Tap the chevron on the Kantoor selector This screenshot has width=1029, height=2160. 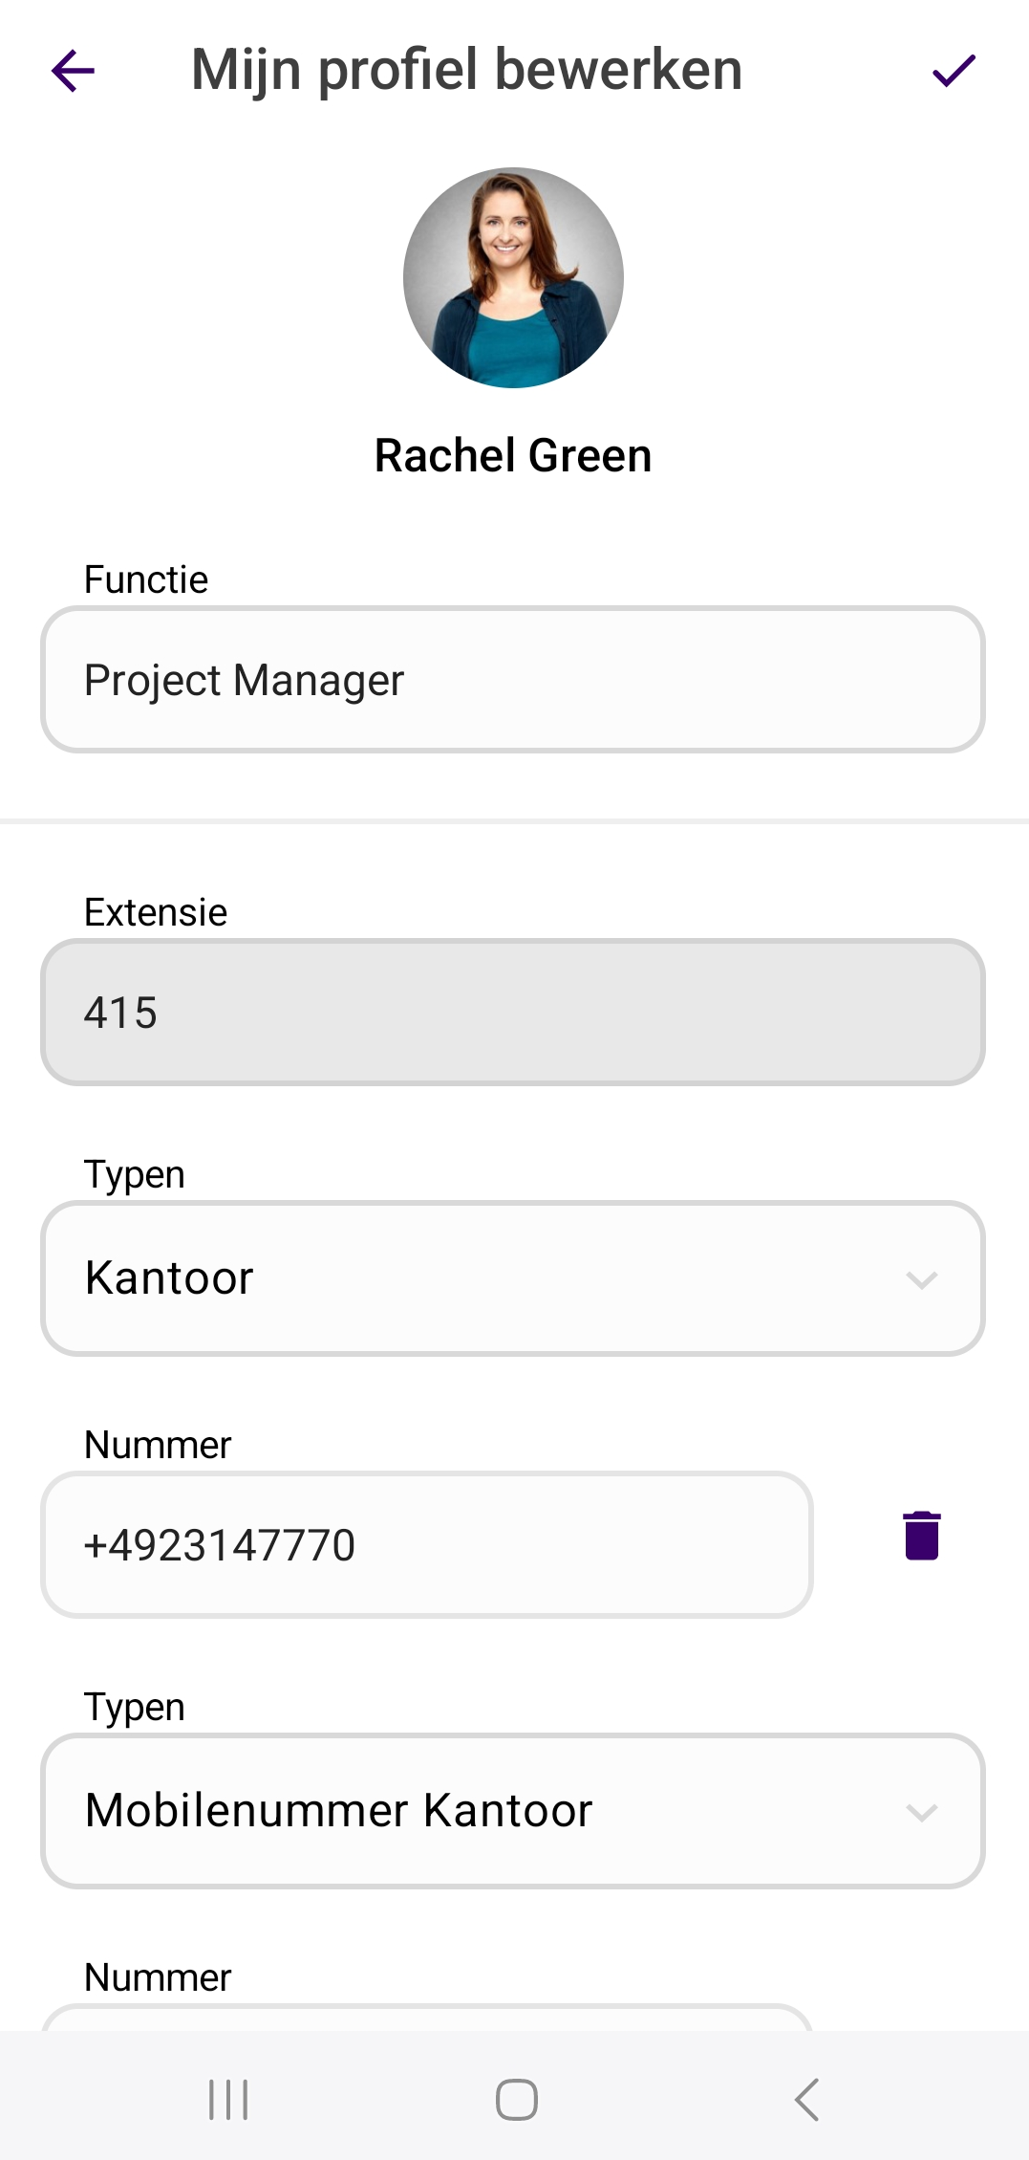click(922, 1279)
